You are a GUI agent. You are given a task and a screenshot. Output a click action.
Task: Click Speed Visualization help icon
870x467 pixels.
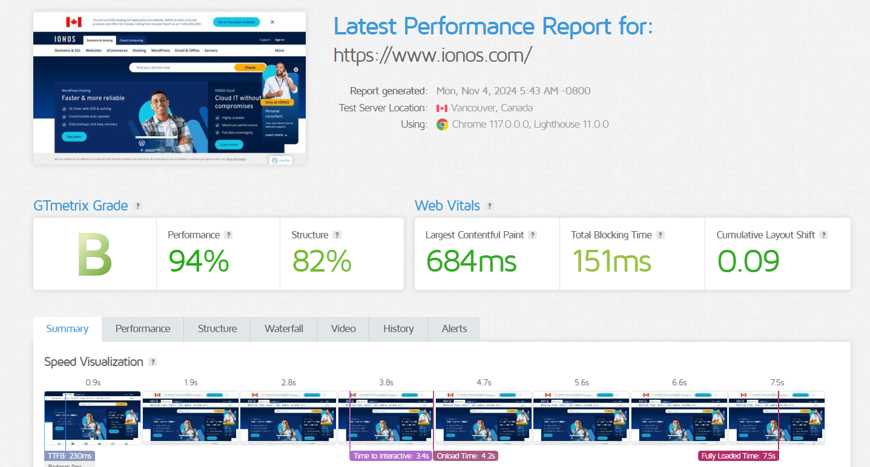pyautogui.click(x=153, y=362)
